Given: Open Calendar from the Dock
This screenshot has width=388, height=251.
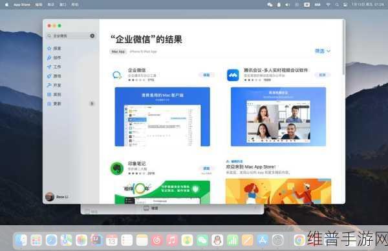Looking at the screenshot, I should 112,240.
